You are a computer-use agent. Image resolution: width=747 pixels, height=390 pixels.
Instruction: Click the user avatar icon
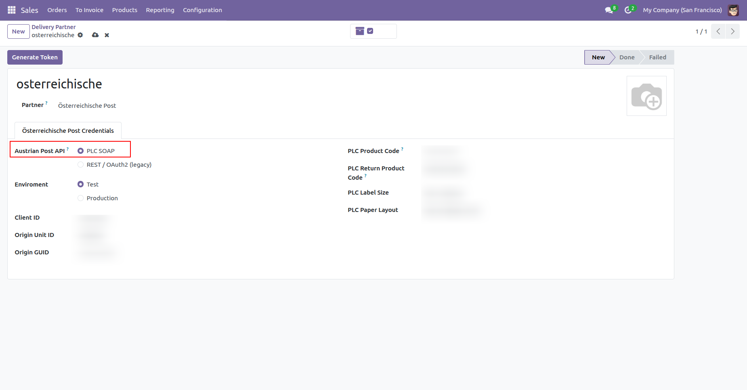pos(733,10)
